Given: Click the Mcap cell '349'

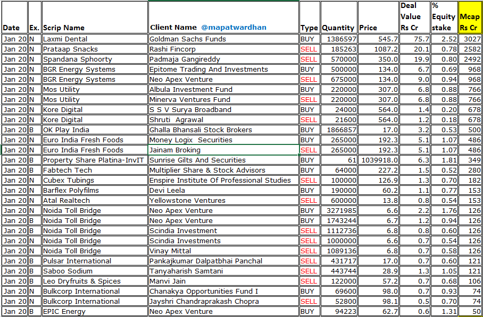Looking at the screenshot, I should pyautogui.click(x=470, y=160).
